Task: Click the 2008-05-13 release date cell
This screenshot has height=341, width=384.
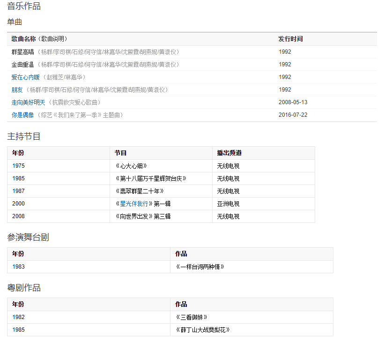Action: 293,102
